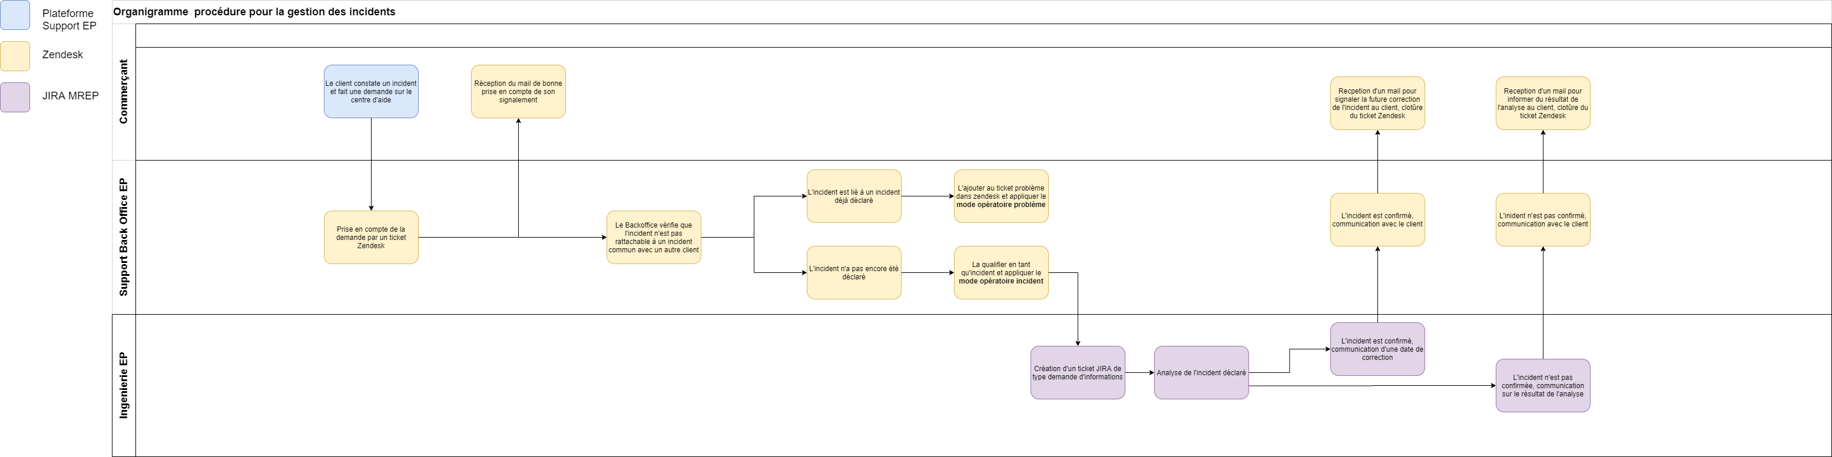Select the 'Analyse de l'incident déclaré' box

click(1201, 372)
